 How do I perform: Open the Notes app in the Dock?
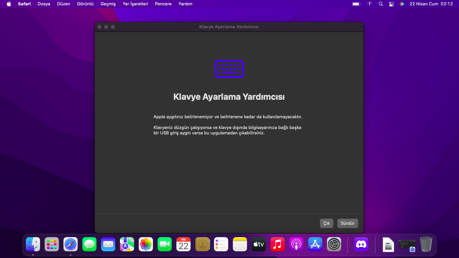240,244
